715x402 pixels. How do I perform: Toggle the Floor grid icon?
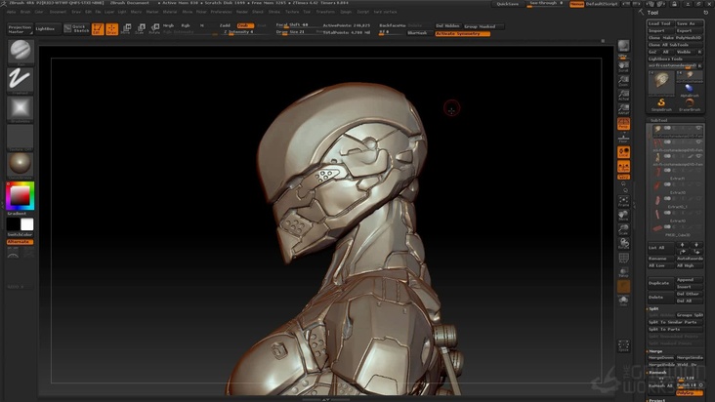click(x=623, y=138)
